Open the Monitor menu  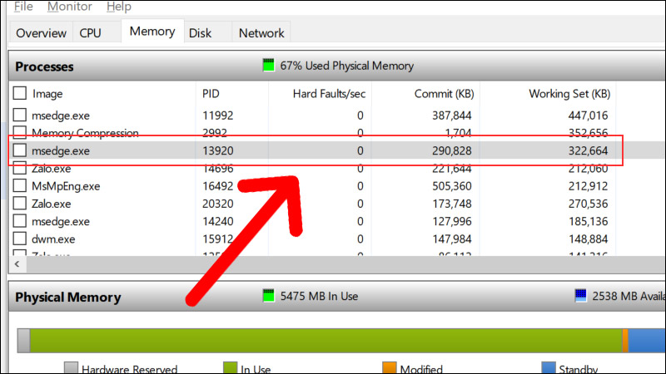[x=70, y=7]
